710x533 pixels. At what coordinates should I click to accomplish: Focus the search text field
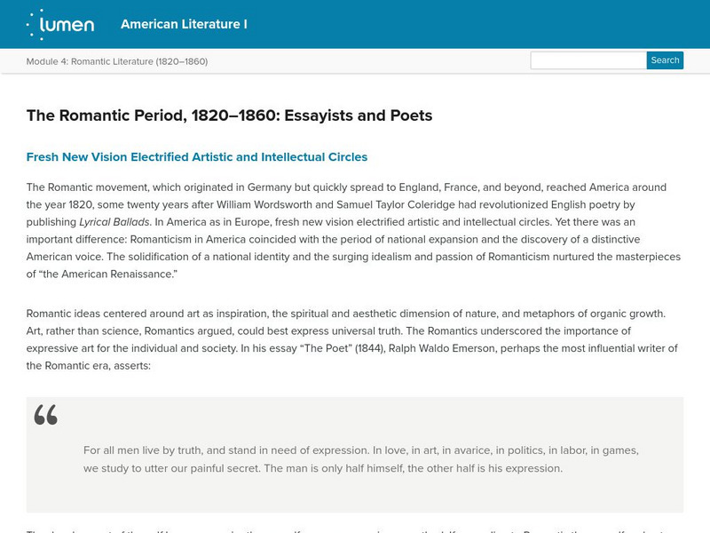pyautogui.click(x=588, y=60)
